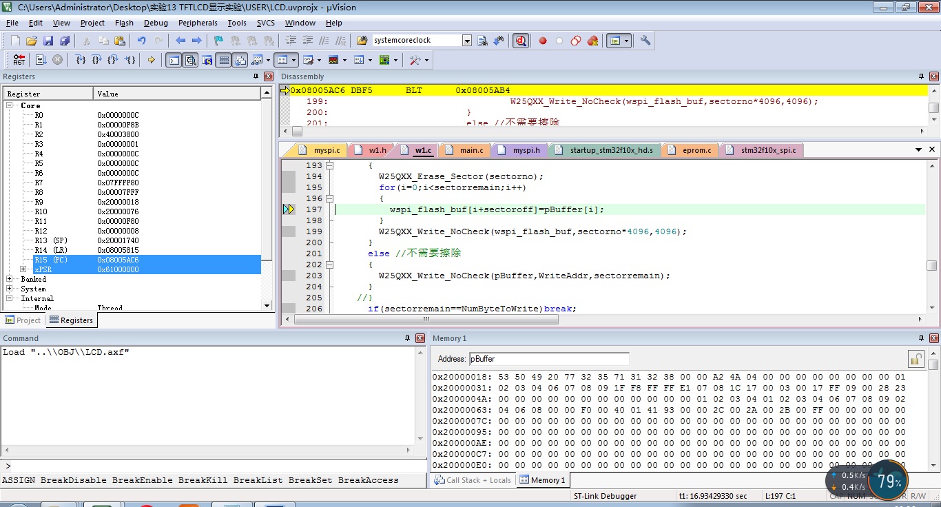The width and height of the screenshot is (941, 507).
Task: Select the R15 (PC) register row
Action: (147, 260)
